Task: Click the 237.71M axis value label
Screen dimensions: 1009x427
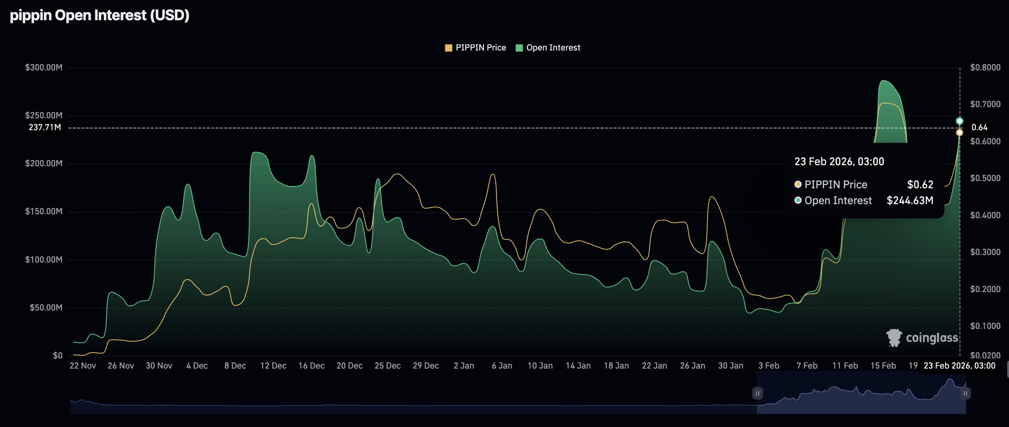Action: click(45, 128)
